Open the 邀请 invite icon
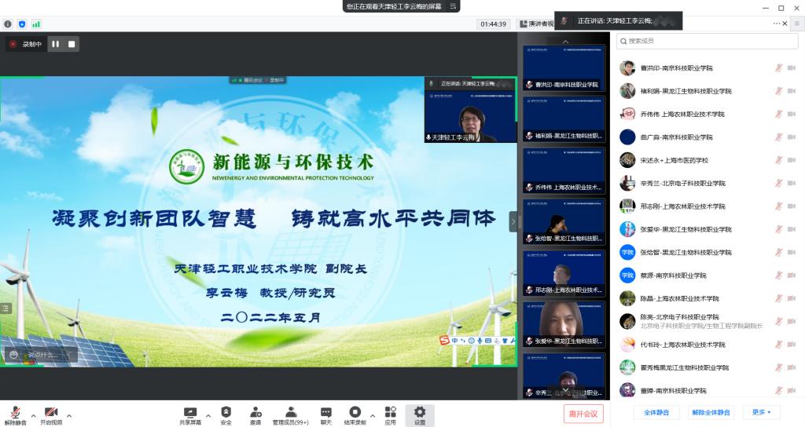 255,413
